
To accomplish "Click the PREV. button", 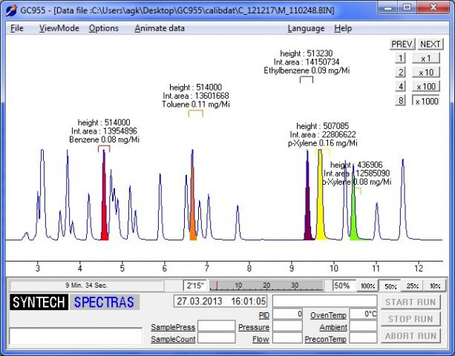I will [x=402, y=44].
